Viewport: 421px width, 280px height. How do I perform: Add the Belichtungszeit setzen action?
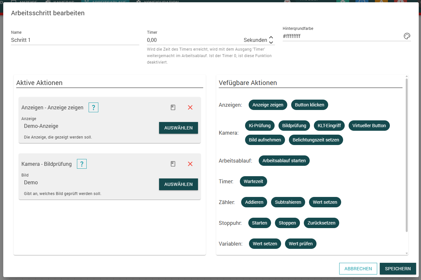click(316, 140)
